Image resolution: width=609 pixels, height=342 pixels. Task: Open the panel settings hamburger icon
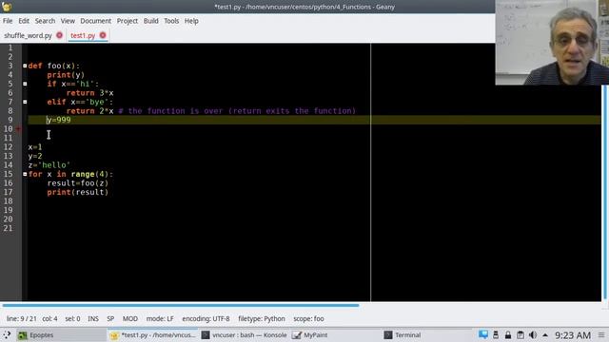[601, 335]
